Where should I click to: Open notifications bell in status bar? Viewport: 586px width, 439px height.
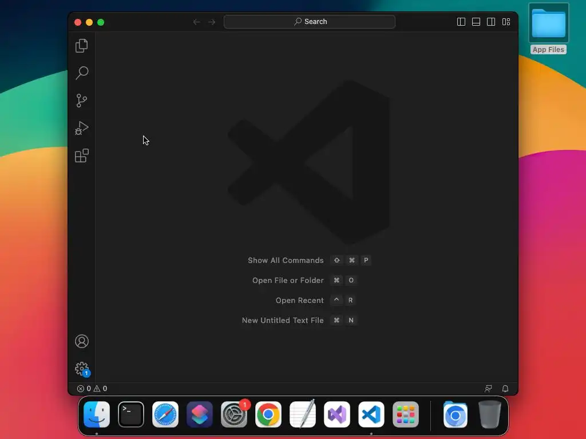tap(505, 389)
